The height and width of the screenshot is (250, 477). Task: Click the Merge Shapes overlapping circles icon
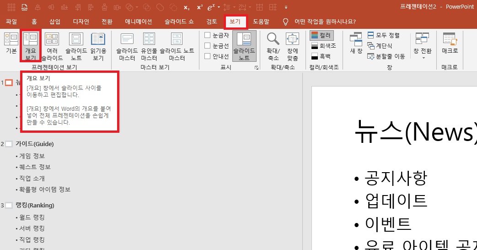click(129, 7)
